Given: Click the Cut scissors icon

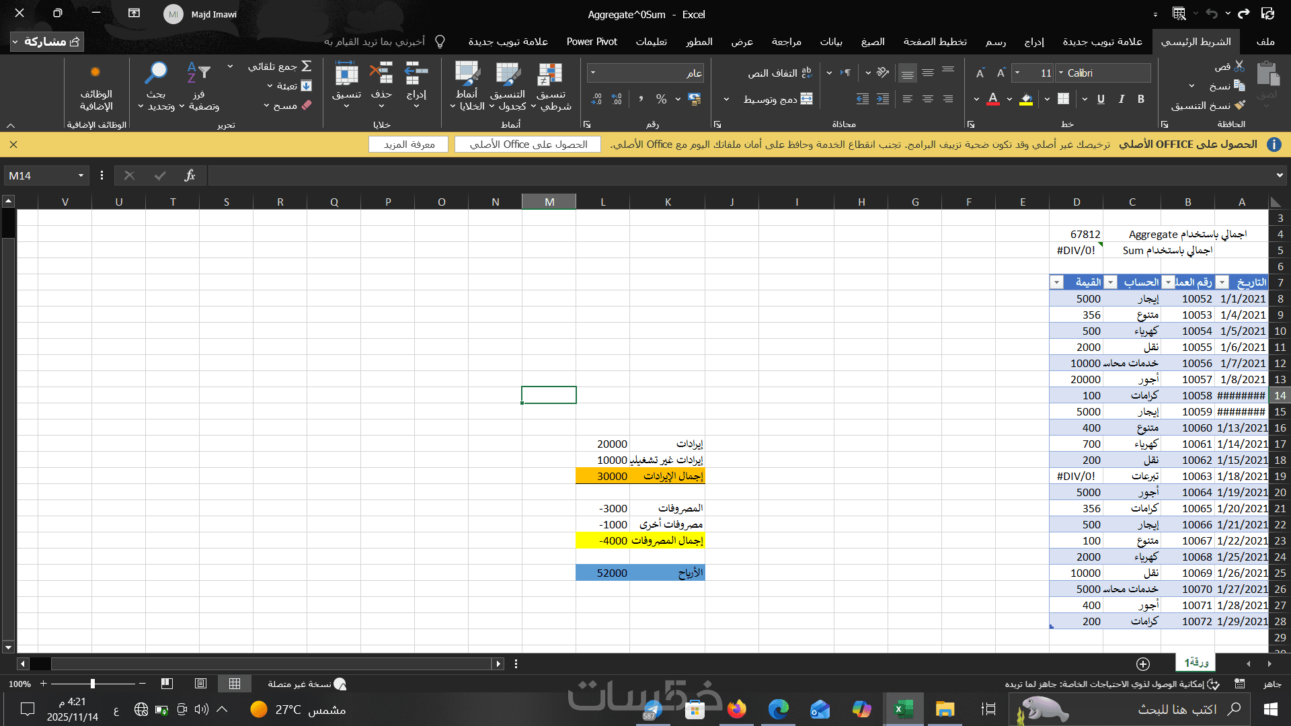Looking at the screenshot, I should 1239,67.
